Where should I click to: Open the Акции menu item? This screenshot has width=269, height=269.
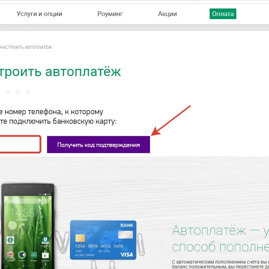[x=167, y=14]
